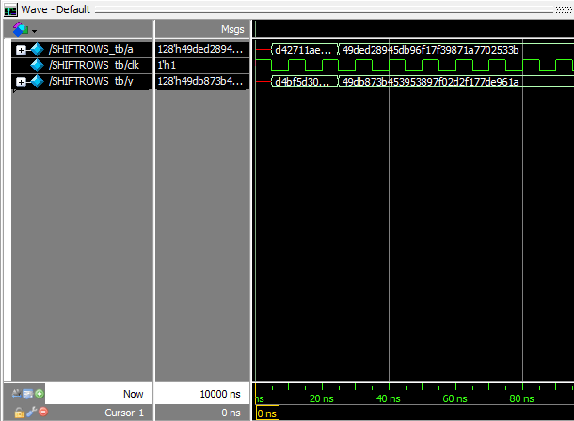Toggle the lock on Cursor 1

point(18,413)
